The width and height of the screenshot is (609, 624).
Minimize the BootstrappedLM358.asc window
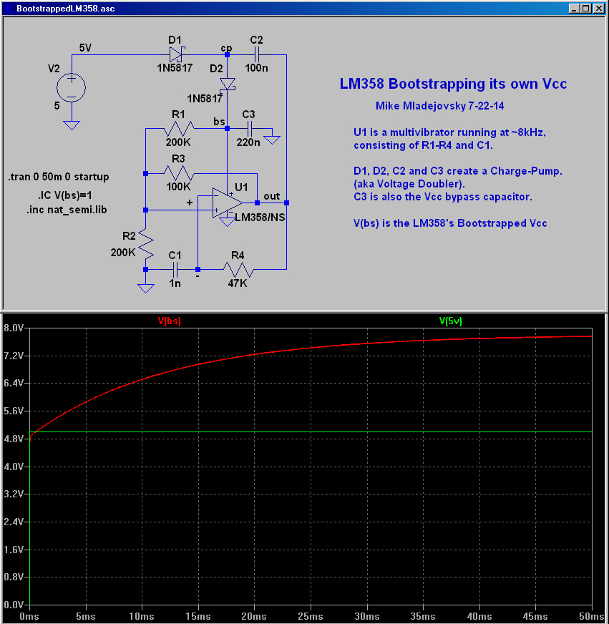[x=574, y=9]
